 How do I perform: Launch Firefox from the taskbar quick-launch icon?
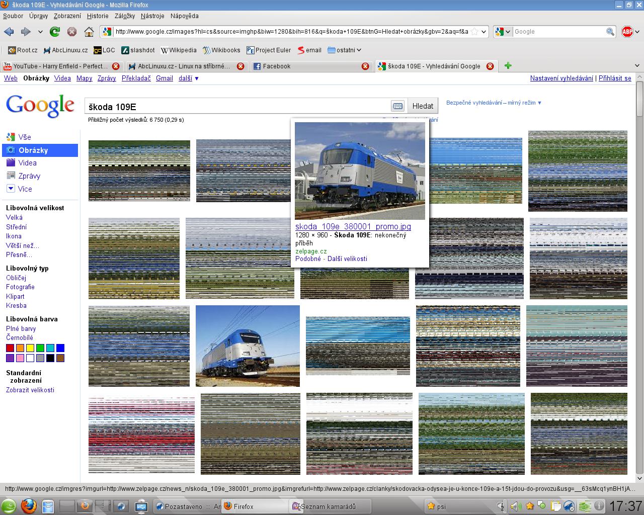(29, 506)
